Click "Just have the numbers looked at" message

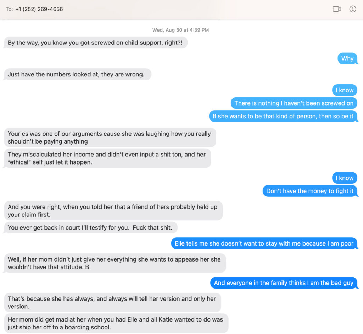[x=76, y=75]
